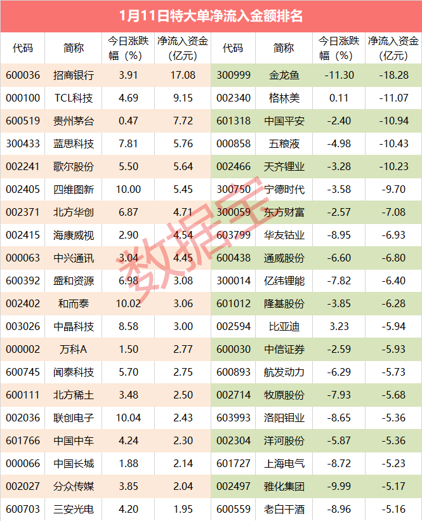The image size is (422, 521).
Task: Click stock code 000002 for 万科A
Action: coord(22,350)
